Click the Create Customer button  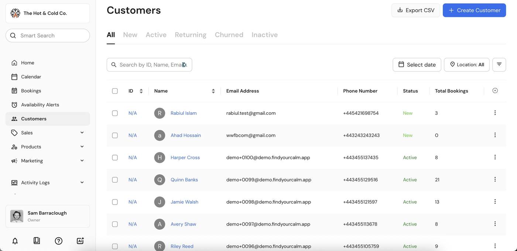point(475,10)
